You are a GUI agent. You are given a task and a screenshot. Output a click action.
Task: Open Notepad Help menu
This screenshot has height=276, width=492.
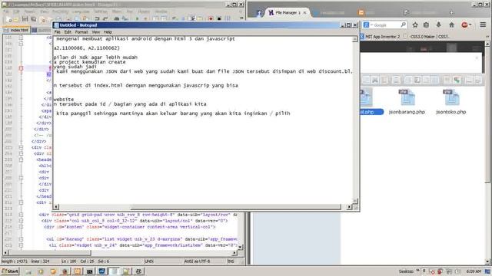pyautogui.click(x=108, y=32)
